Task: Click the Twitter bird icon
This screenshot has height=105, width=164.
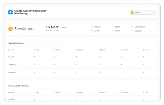Action: (x=92, y=30)
